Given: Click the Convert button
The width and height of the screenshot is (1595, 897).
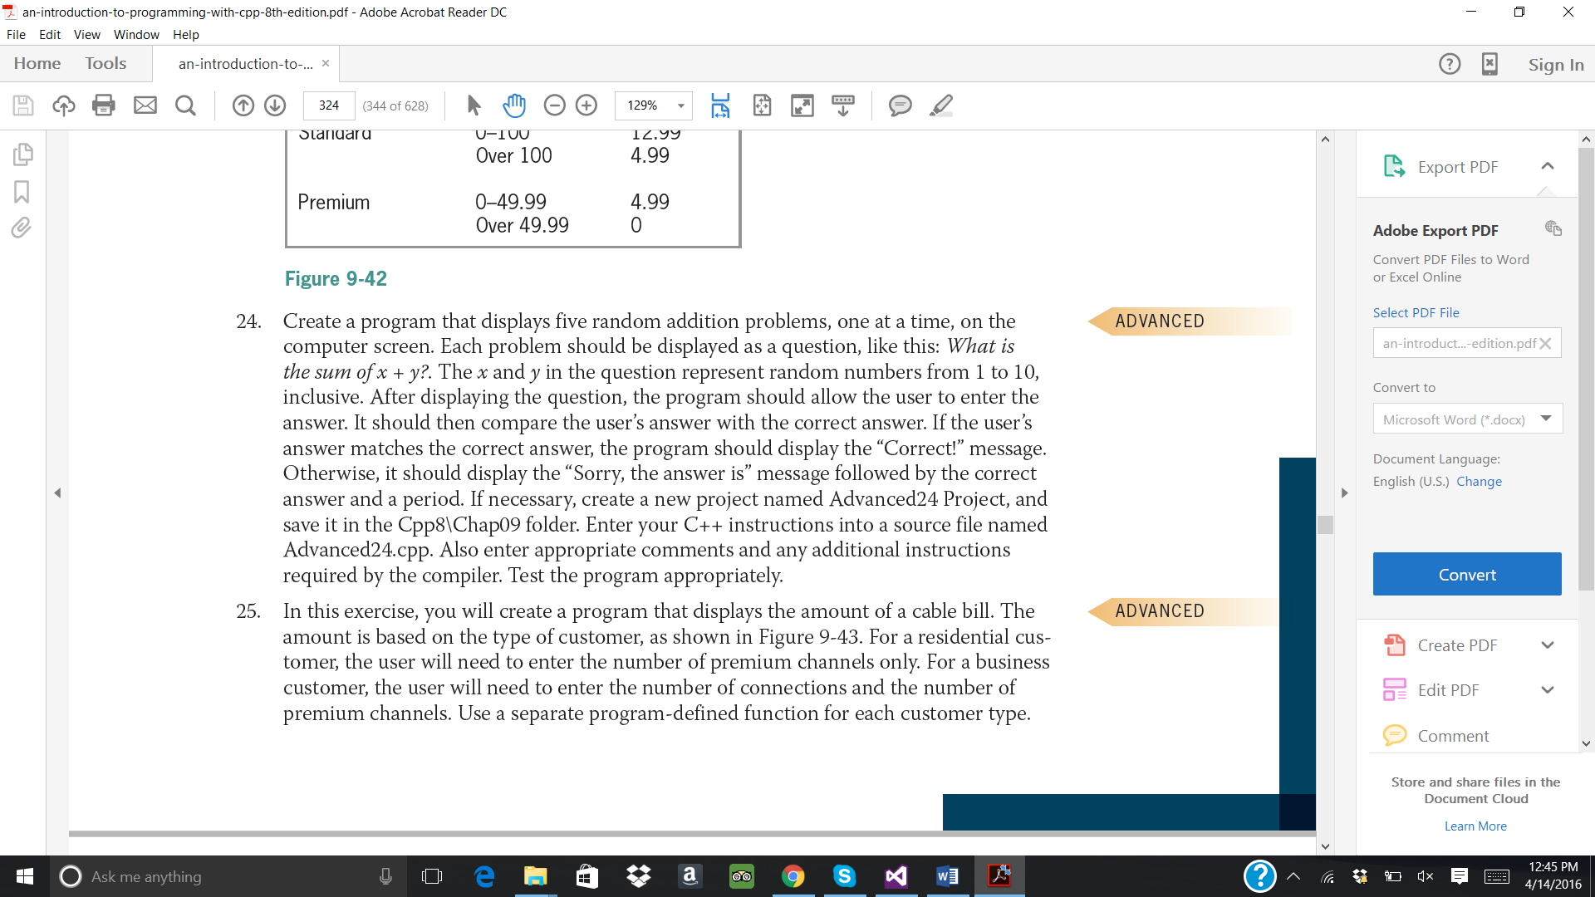Looking at the screenshot, I should (x=1466, y=574).
